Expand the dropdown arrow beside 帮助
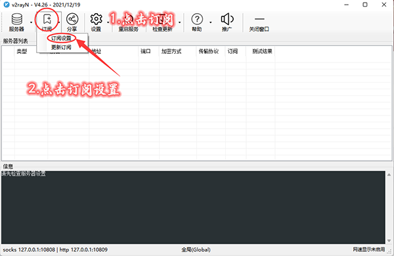394x256 pixels. (211, 22)
